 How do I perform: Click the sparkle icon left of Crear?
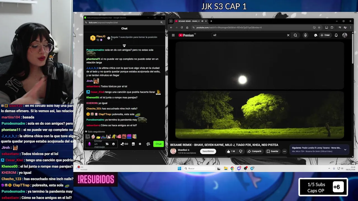pyautogui.click(x=315, y=35)
